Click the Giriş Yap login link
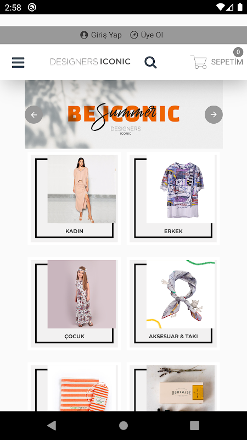The width and height of the screenshot is (247, 440). point(106,35)
